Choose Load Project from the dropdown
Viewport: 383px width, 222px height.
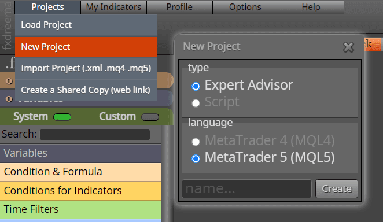86,25
